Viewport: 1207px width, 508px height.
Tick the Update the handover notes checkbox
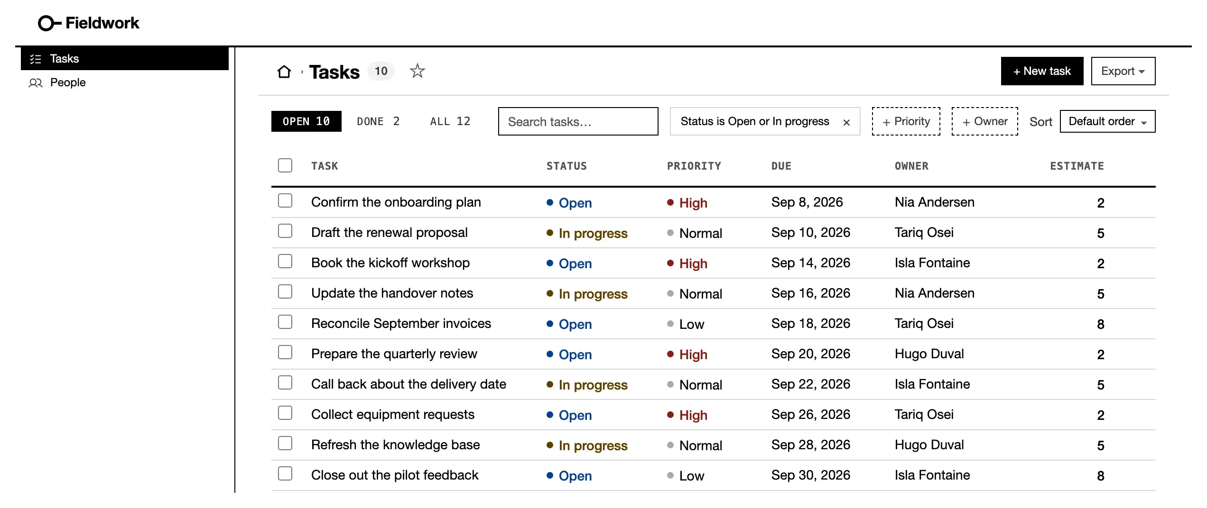(x=285, y=291)
